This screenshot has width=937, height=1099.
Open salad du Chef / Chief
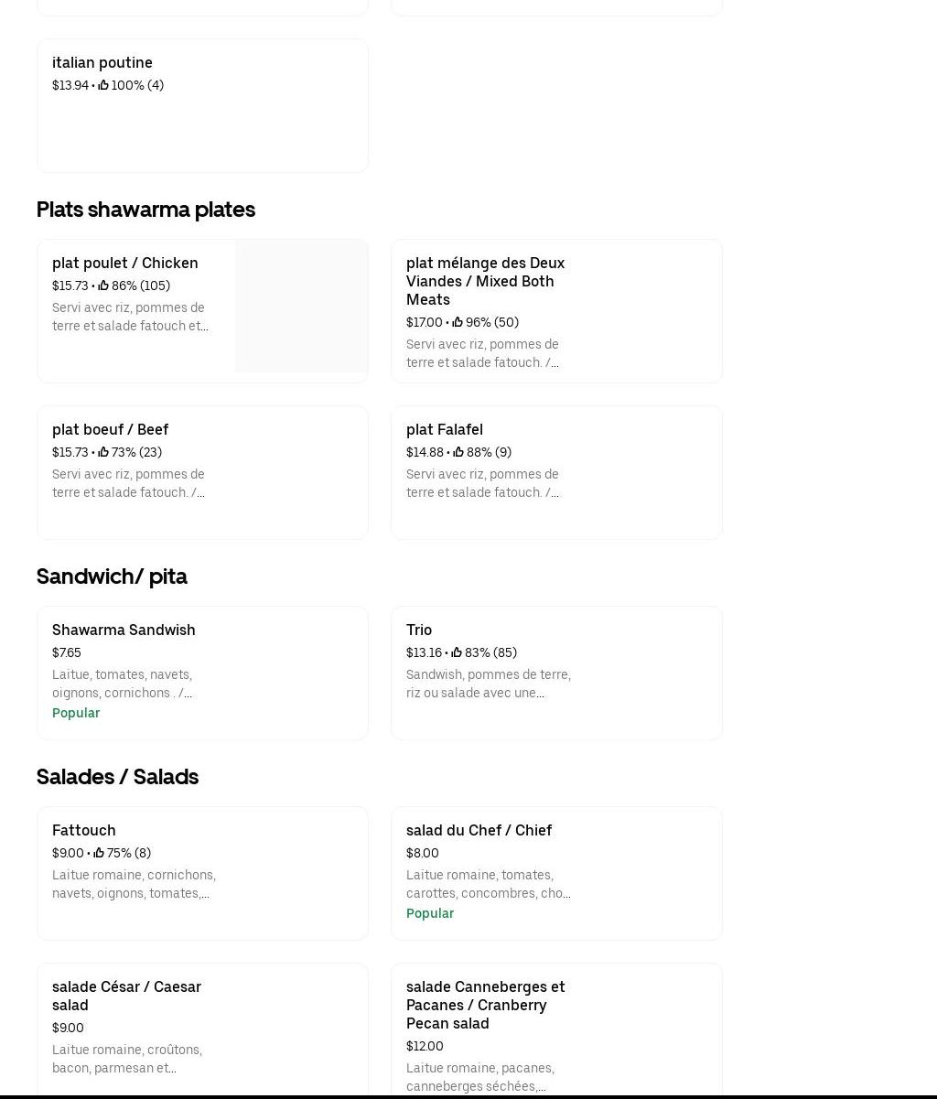(x=479, y=830)
